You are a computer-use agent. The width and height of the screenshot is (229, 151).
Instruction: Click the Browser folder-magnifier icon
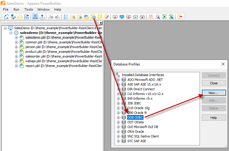pyautogui.click(x=73, y=17)
